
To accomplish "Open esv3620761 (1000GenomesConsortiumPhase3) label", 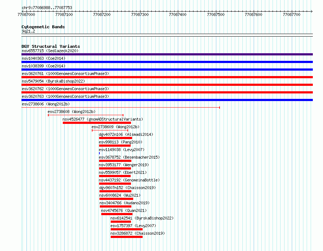I will tap(65, 74).
